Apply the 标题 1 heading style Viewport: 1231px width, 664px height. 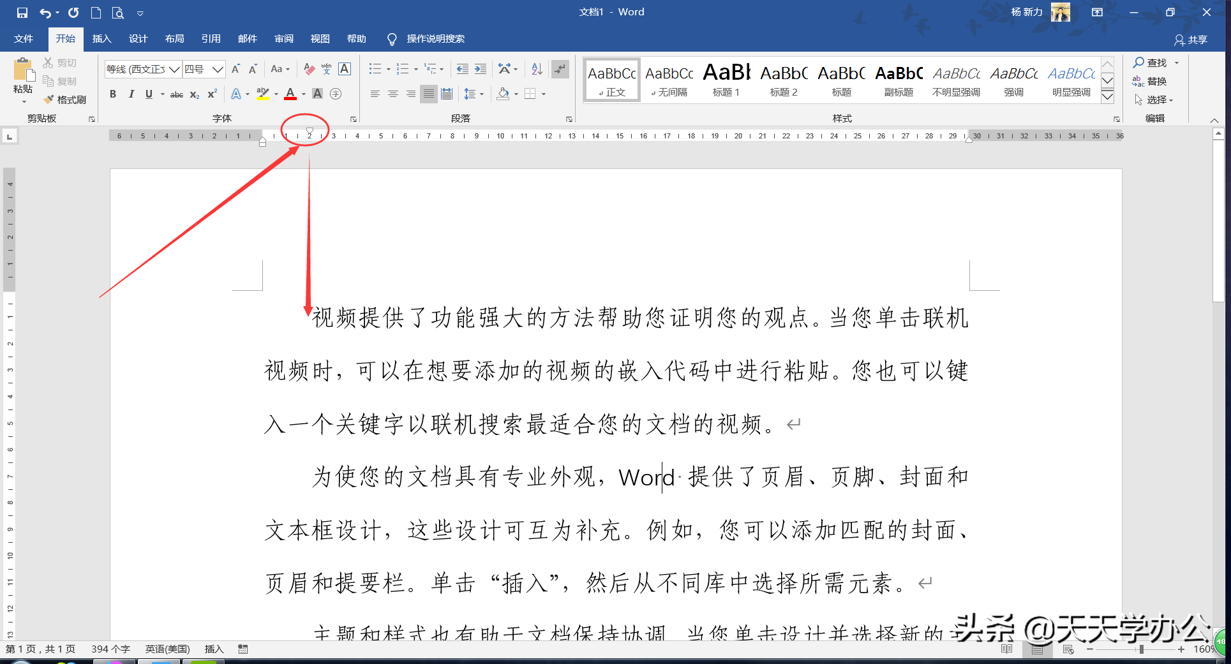726,80
